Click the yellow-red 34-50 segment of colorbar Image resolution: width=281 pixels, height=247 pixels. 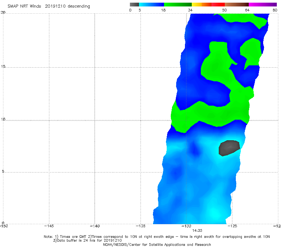point(208,5)
